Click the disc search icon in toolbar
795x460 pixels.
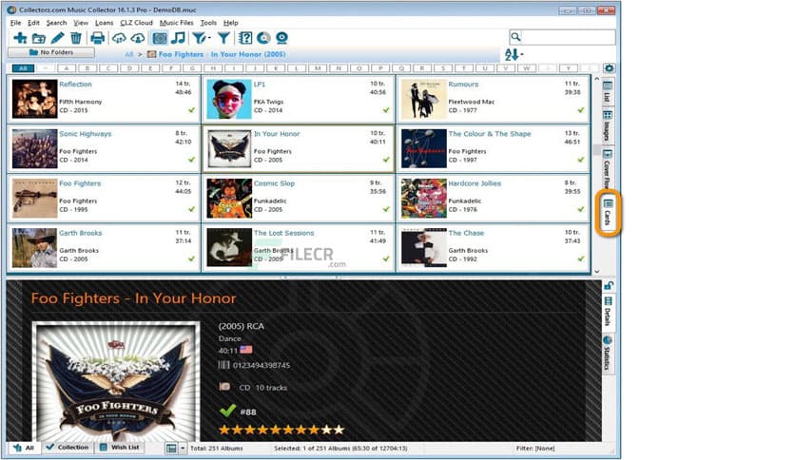click(263, 38)
